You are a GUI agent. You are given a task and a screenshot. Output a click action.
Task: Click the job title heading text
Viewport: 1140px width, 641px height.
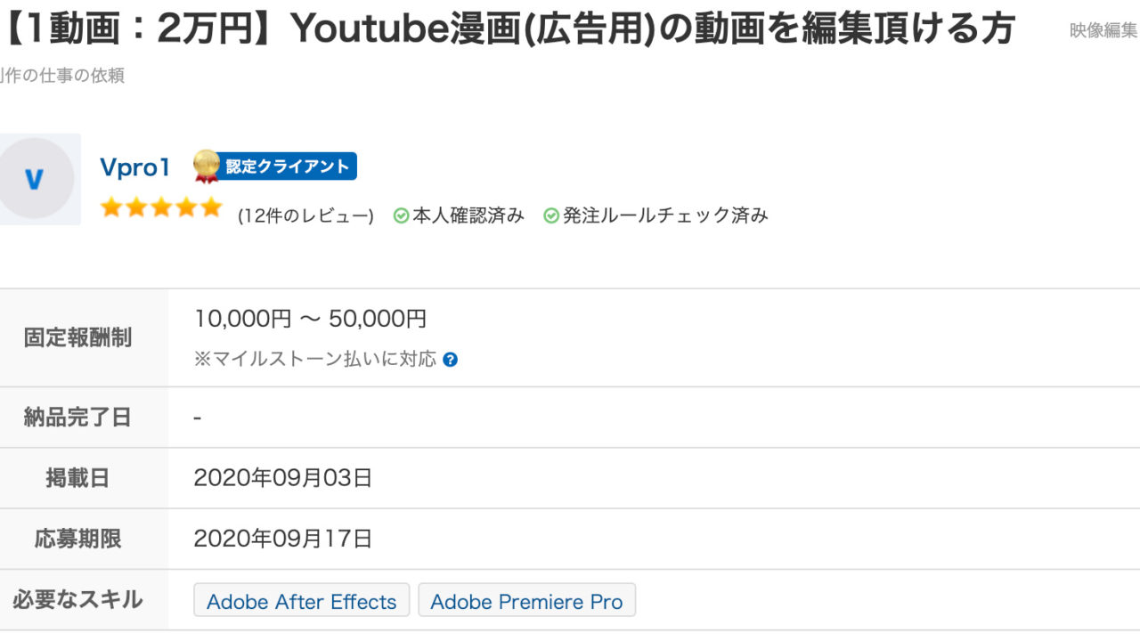508,28
